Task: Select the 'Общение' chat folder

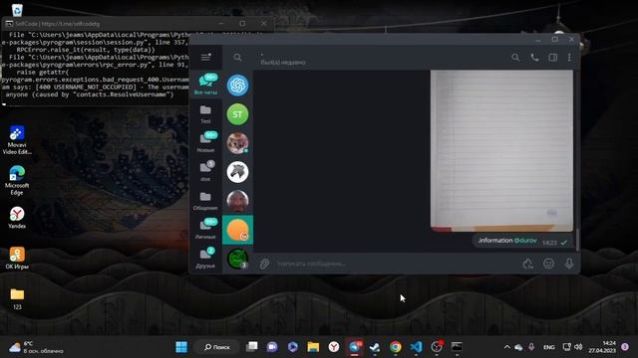Action: (x=206, y=201)
